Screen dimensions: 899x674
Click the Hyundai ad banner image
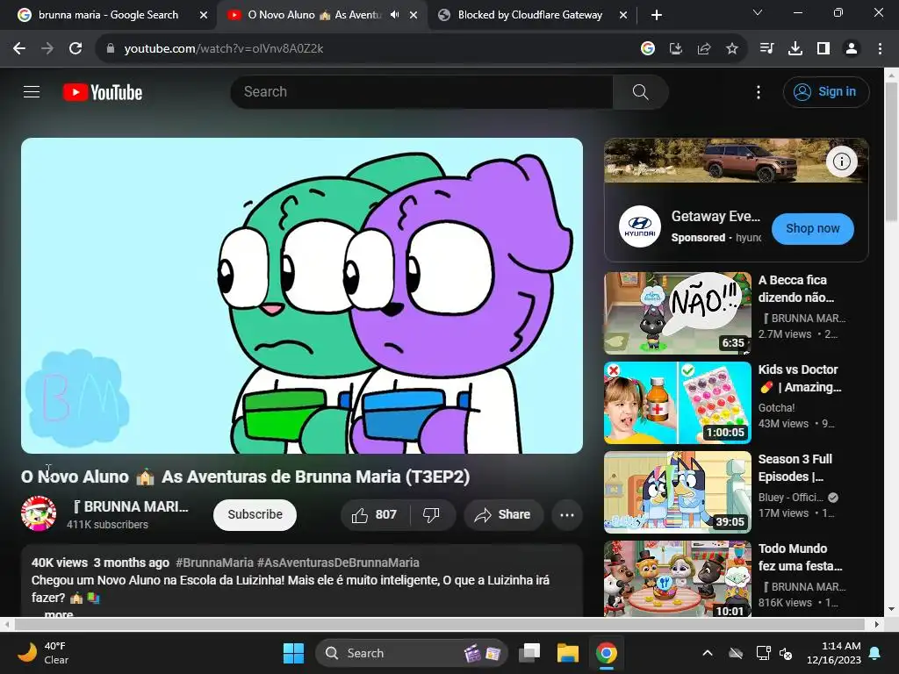(737, 161)
